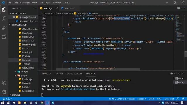Select the Terminal panel tab
187x105 pixels.
coord(91,74)
